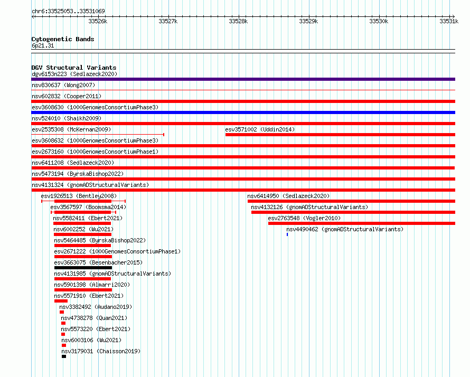Select esv2673160 (1000GenomesConsortiumPhase1) label

coord(95,152)
